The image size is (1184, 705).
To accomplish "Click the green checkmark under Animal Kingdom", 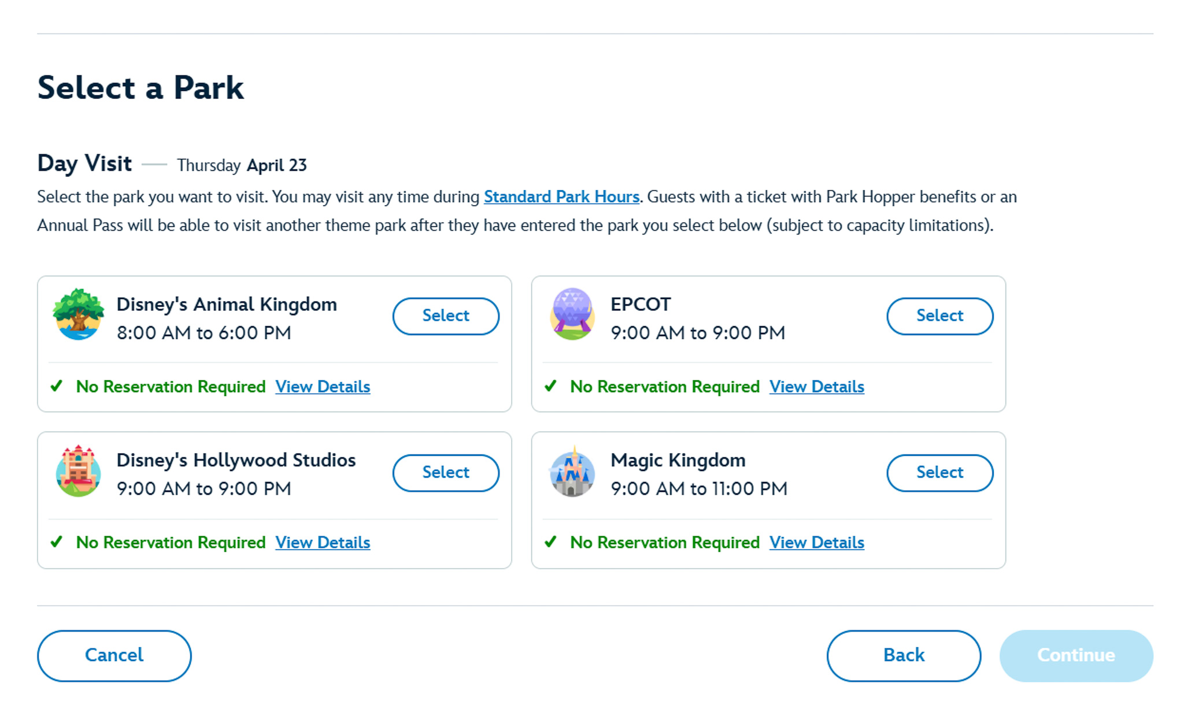I will [x=57, y=386].
